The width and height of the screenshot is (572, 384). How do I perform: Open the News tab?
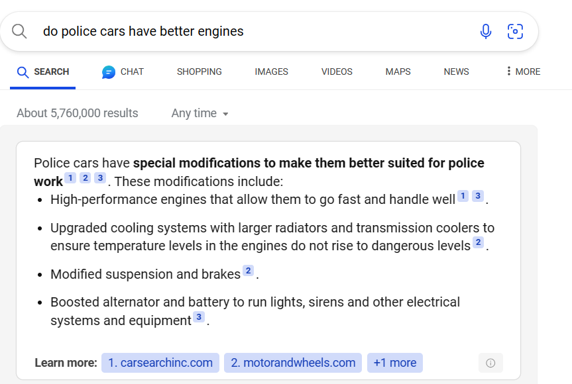coord(456,72)
